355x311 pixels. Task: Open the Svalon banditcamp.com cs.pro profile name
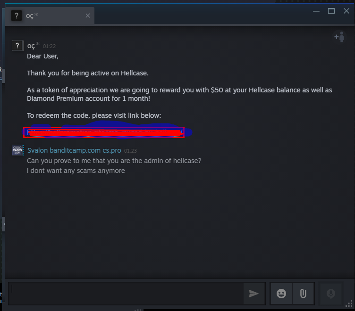click(74, 150)
